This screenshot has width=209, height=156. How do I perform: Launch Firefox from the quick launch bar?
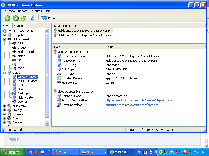[36, 152]
